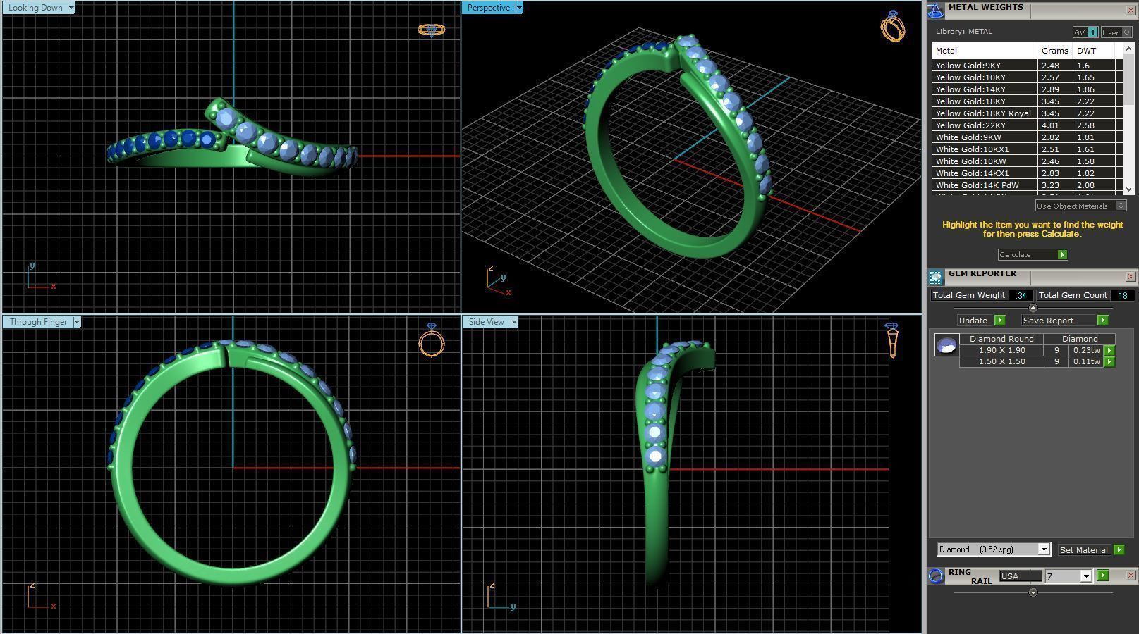This screenshot has height=634, width=1139.
Task: Click Through Finger viewport ring orientation icon
Action: click(x=432, y=340)
